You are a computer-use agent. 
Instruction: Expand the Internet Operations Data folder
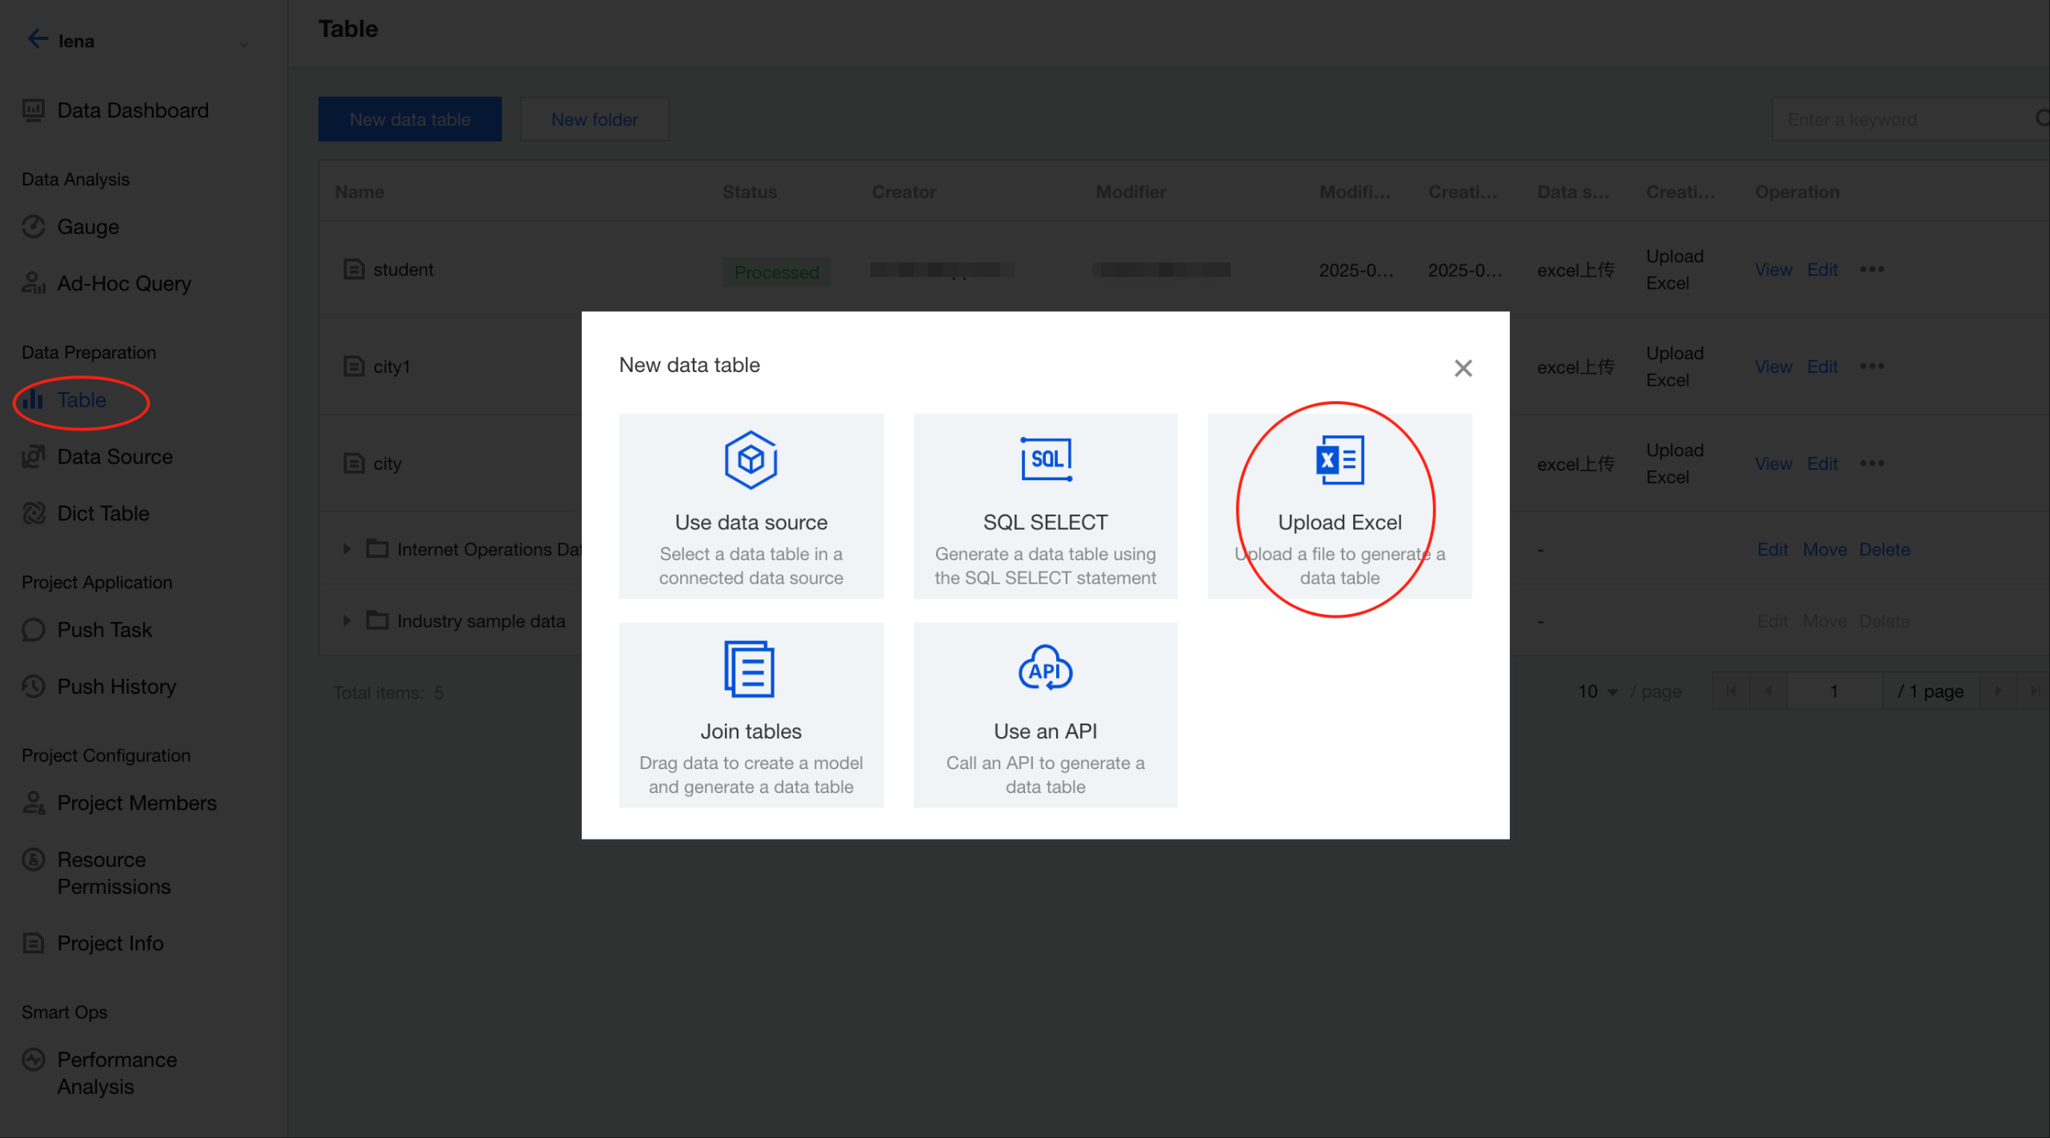(346, 549)
